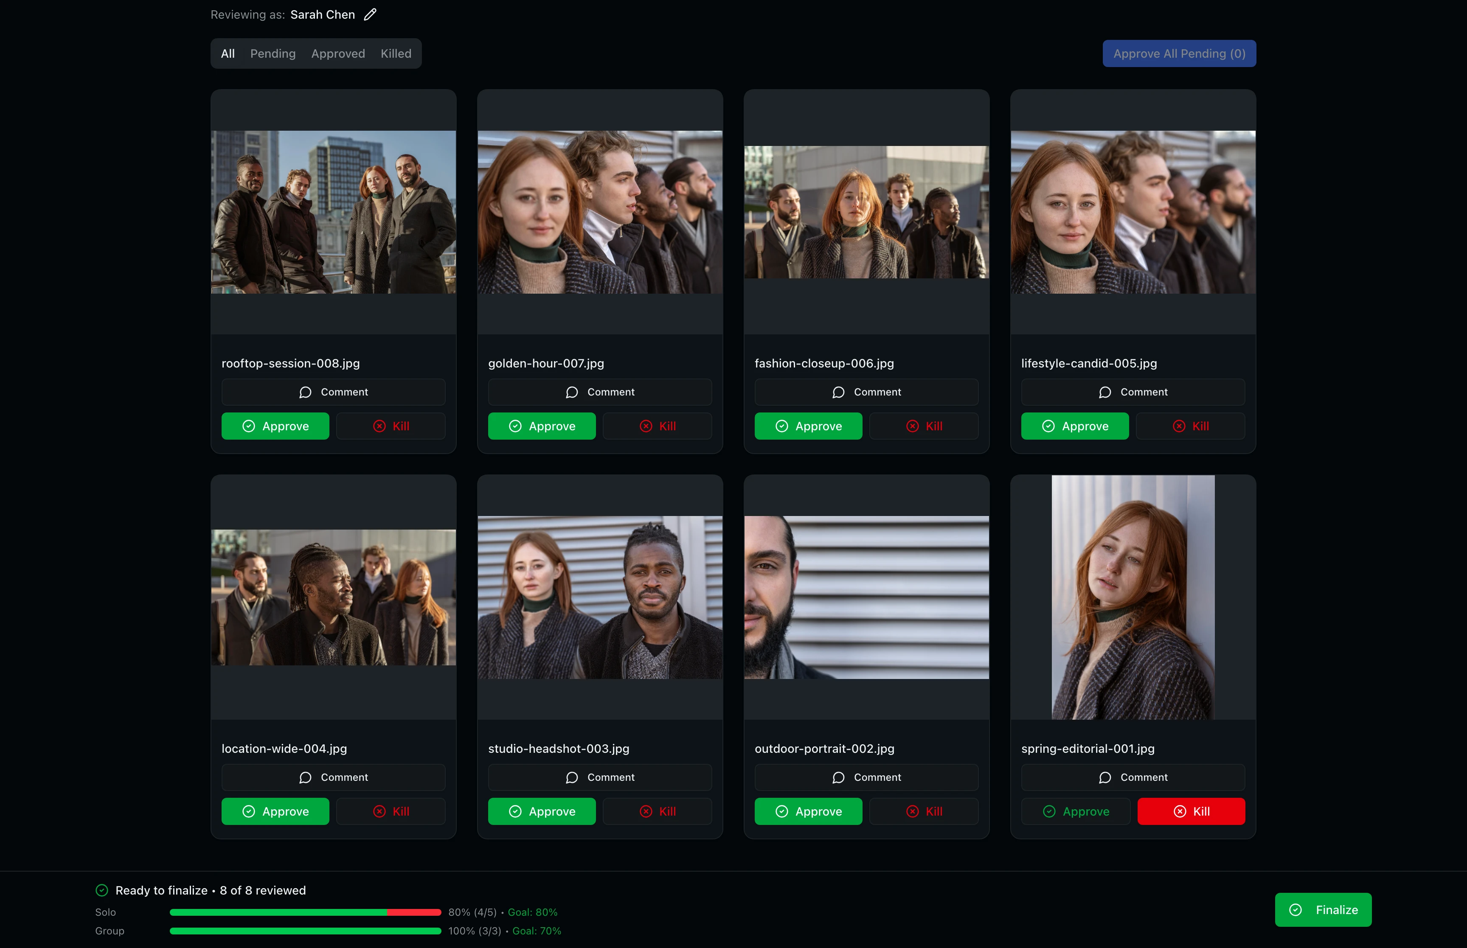The height and width of the screenshot is (948, 1467).
Task: Click the kill X icon on fashion-closeup-006.jpg
Action: click(913, 426)
